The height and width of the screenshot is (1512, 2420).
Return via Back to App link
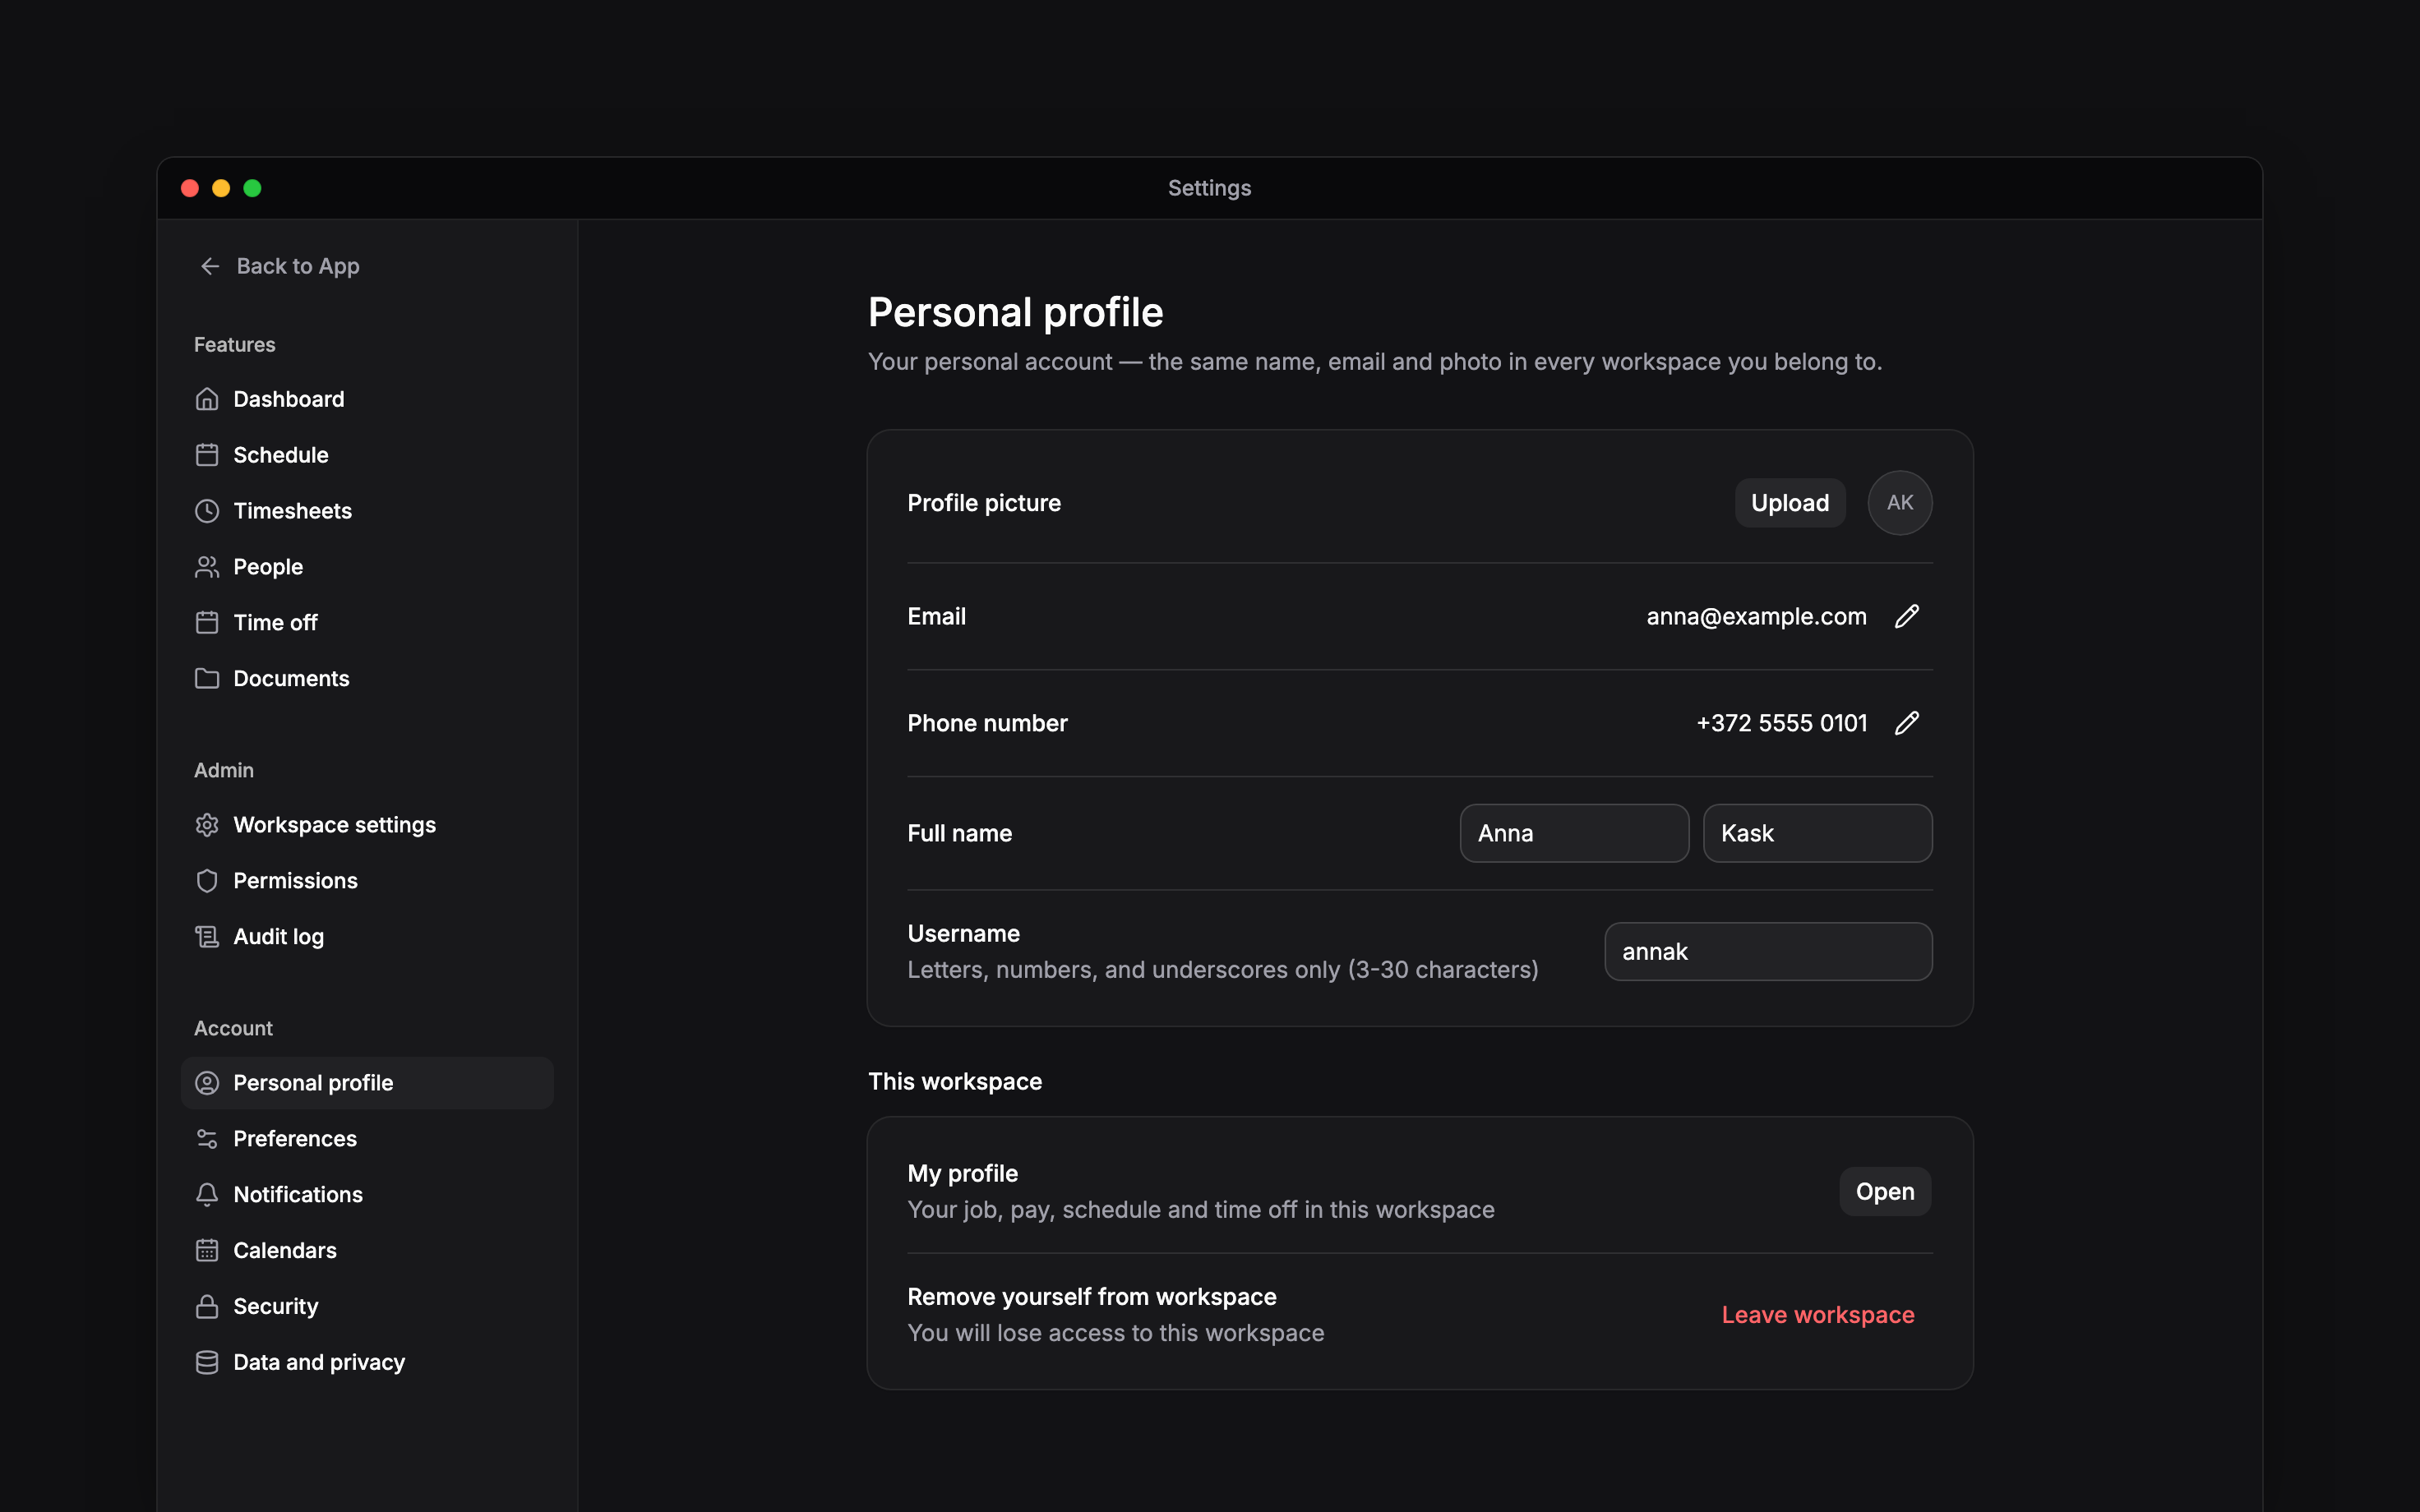point(279,266)
